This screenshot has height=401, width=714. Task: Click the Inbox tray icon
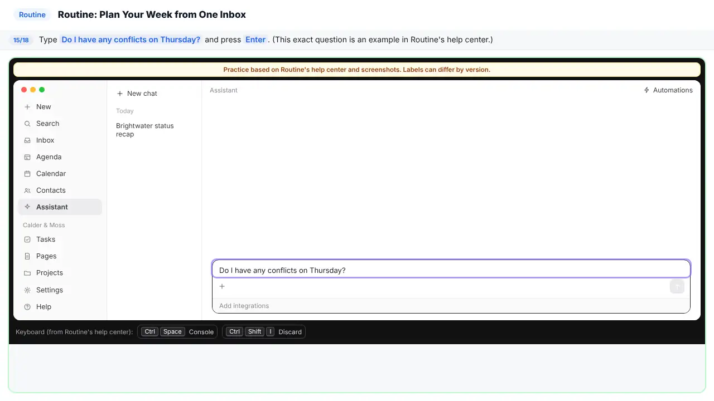coord(27,140)
